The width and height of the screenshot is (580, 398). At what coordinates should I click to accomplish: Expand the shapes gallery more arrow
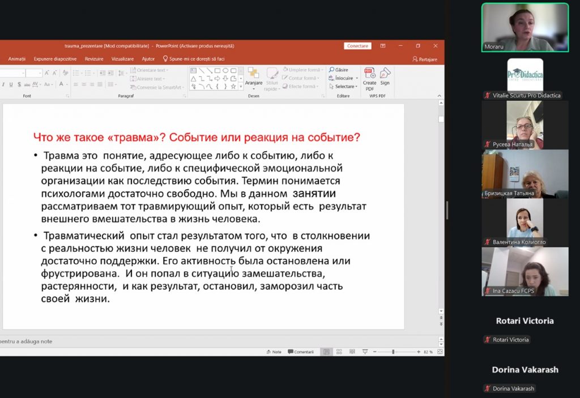[x=241, y=87]
